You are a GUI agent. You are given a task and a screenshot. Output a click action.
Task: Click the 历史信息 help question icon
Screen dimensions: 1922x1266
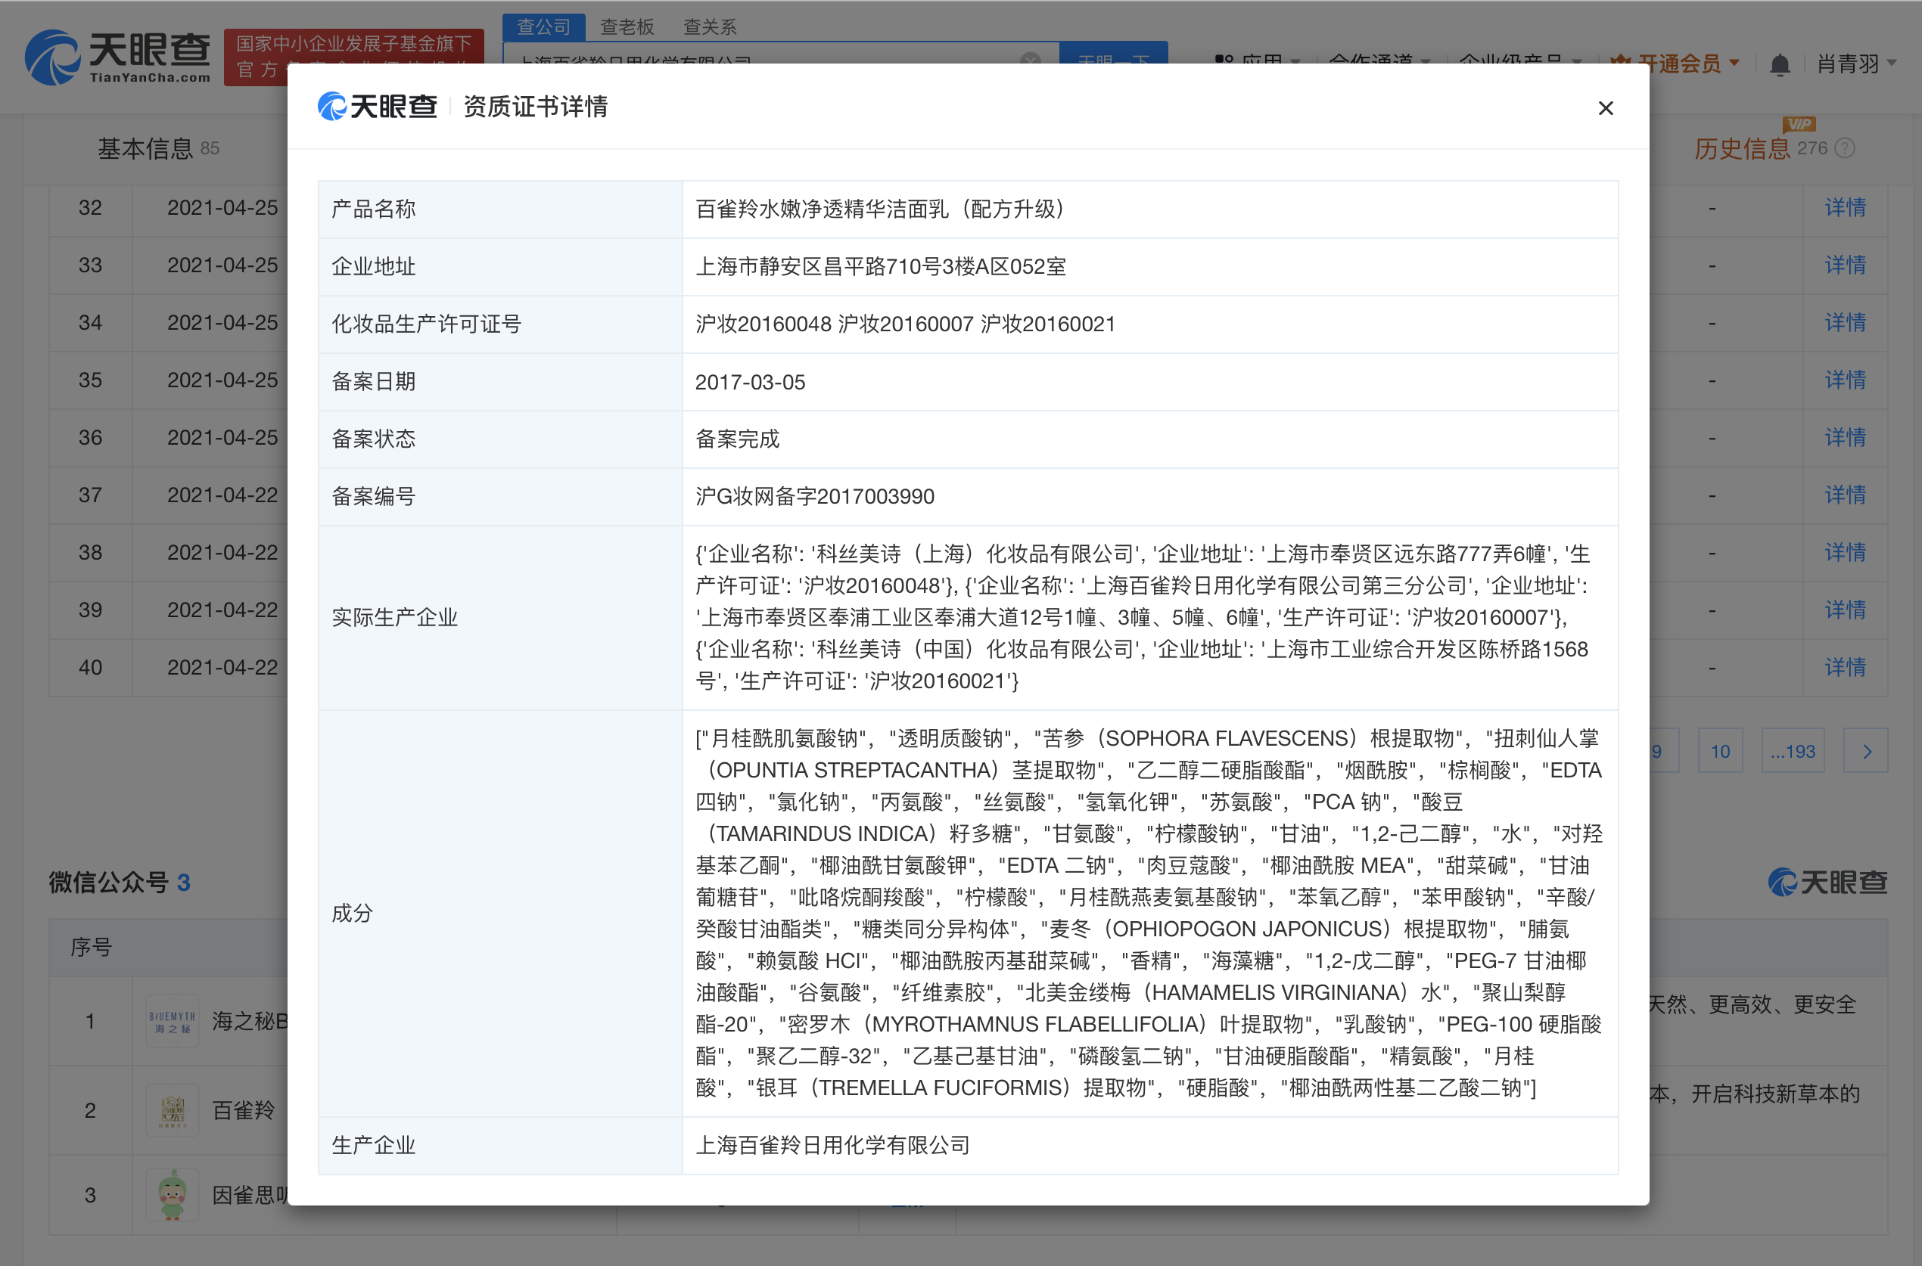coord(1845,148)
